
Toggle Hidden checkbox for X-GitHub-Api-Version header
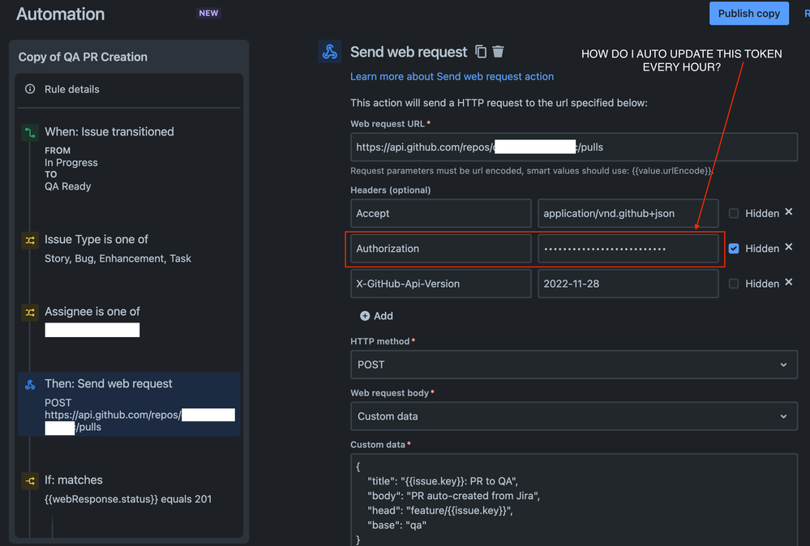pyautogui.click(x=734, y=284)
